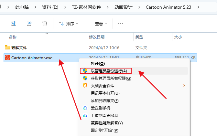Expand chevron after 资料 (E:) breadcrumb
Image resolution: width=217 pixels, height=136 pixels.
pyautogui.click(x=65, y=7)
